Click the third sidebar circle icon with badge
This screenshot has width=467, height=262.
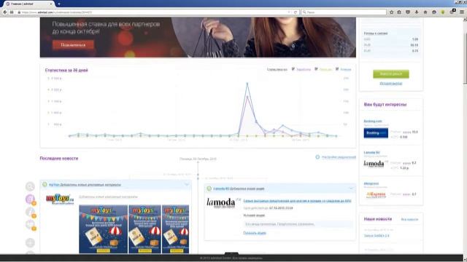point(31,212)
